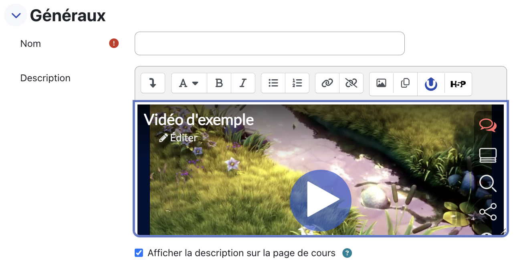Open the manage files copy icon

click(x=405, y=83)
